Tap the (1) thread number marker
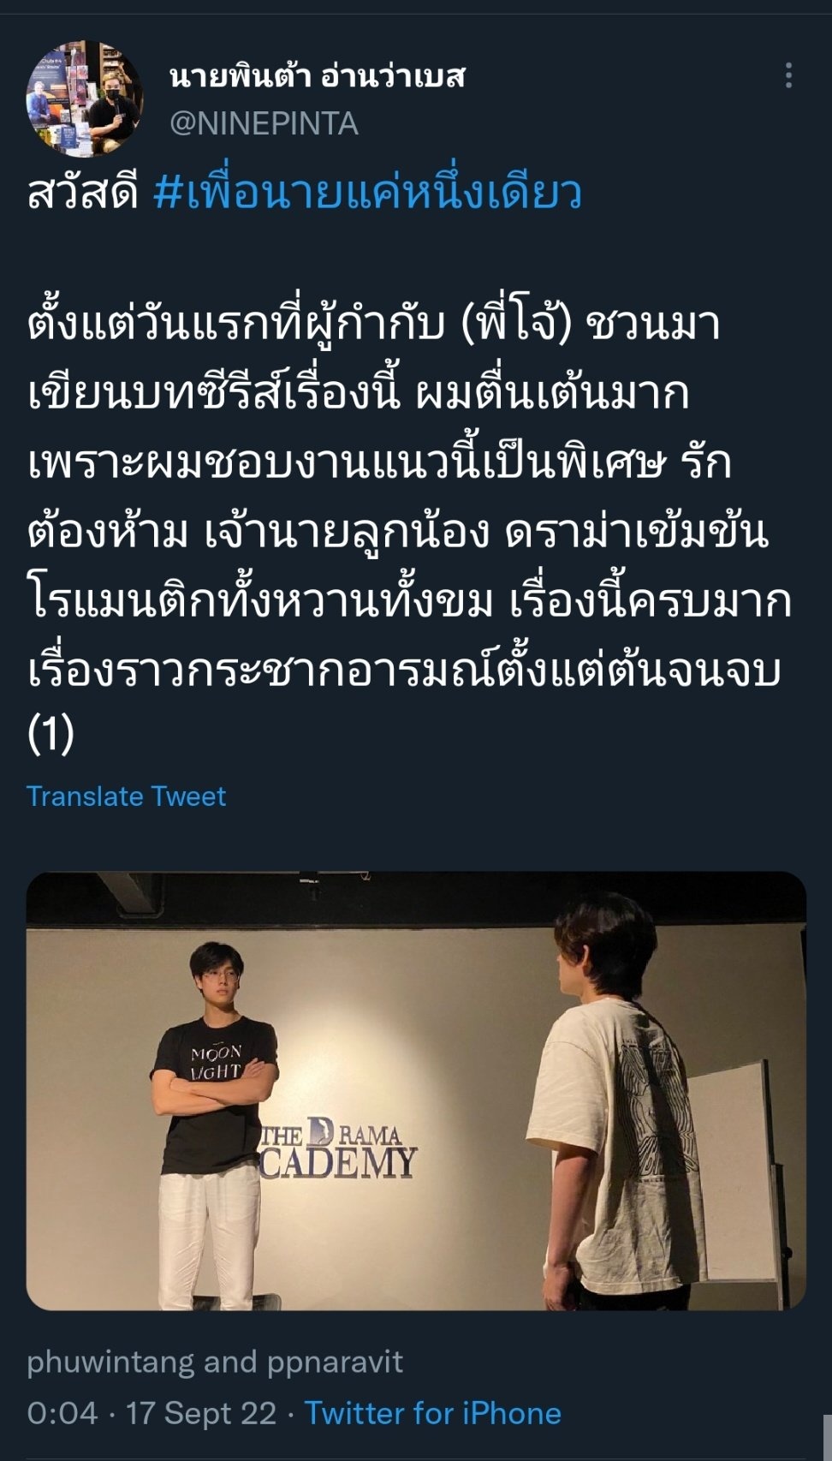832x1461 pixels. coord(51,733)
